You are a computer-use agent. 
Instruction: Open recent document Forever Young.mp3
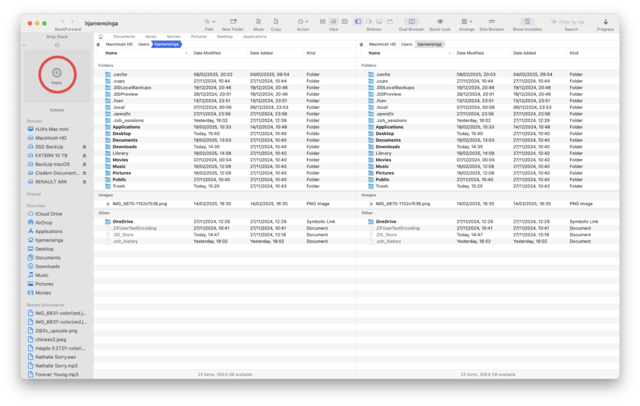[56, 375]
